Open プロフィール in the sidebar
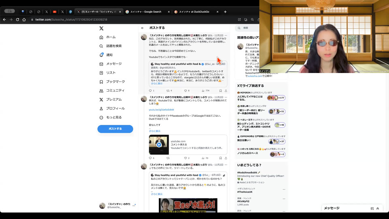Screen dimensions: 389x219 click(112, 109)
